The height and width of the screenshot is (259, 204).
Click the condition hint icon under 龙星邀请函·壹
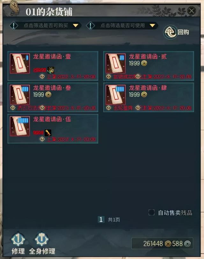point(42,76)
